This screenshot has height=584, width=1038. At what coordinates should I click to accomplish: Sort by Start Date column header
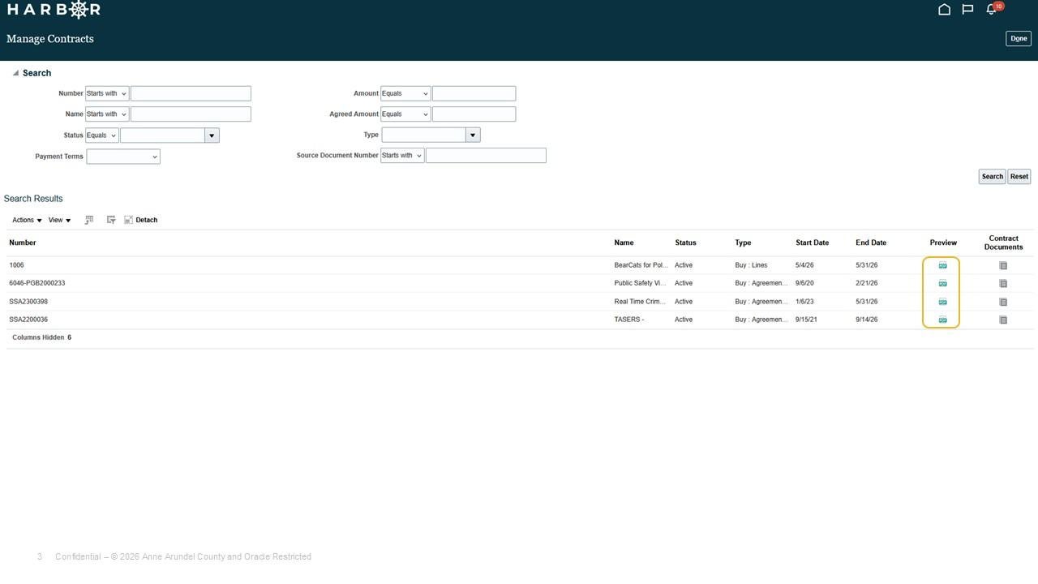pyautogui.click(x=812, y=243)
